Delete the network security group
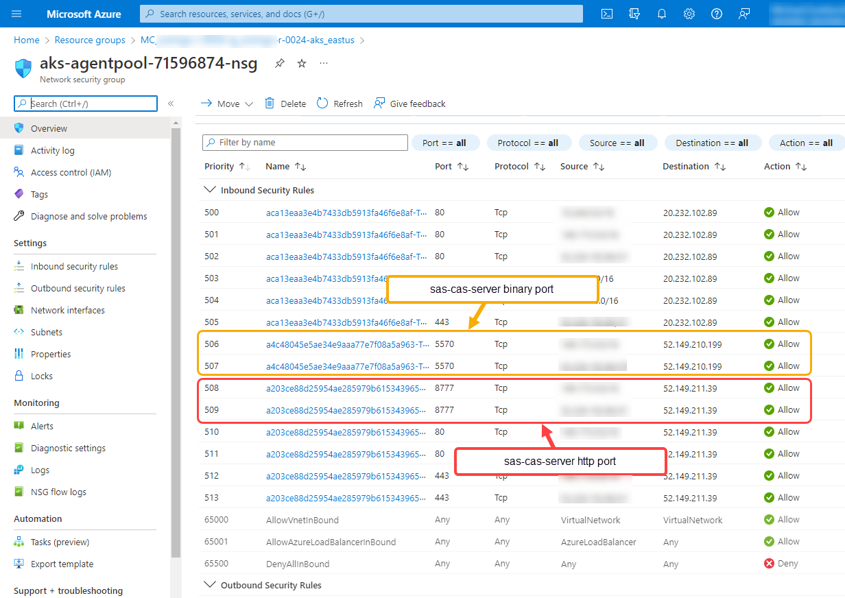Screen dimensions: 845x598 [285, 103]
